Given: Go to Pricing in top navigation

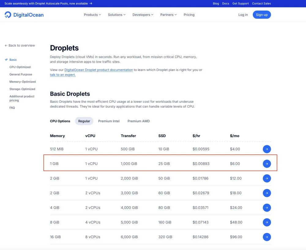Looking at the screenshot, I should 189,15.
